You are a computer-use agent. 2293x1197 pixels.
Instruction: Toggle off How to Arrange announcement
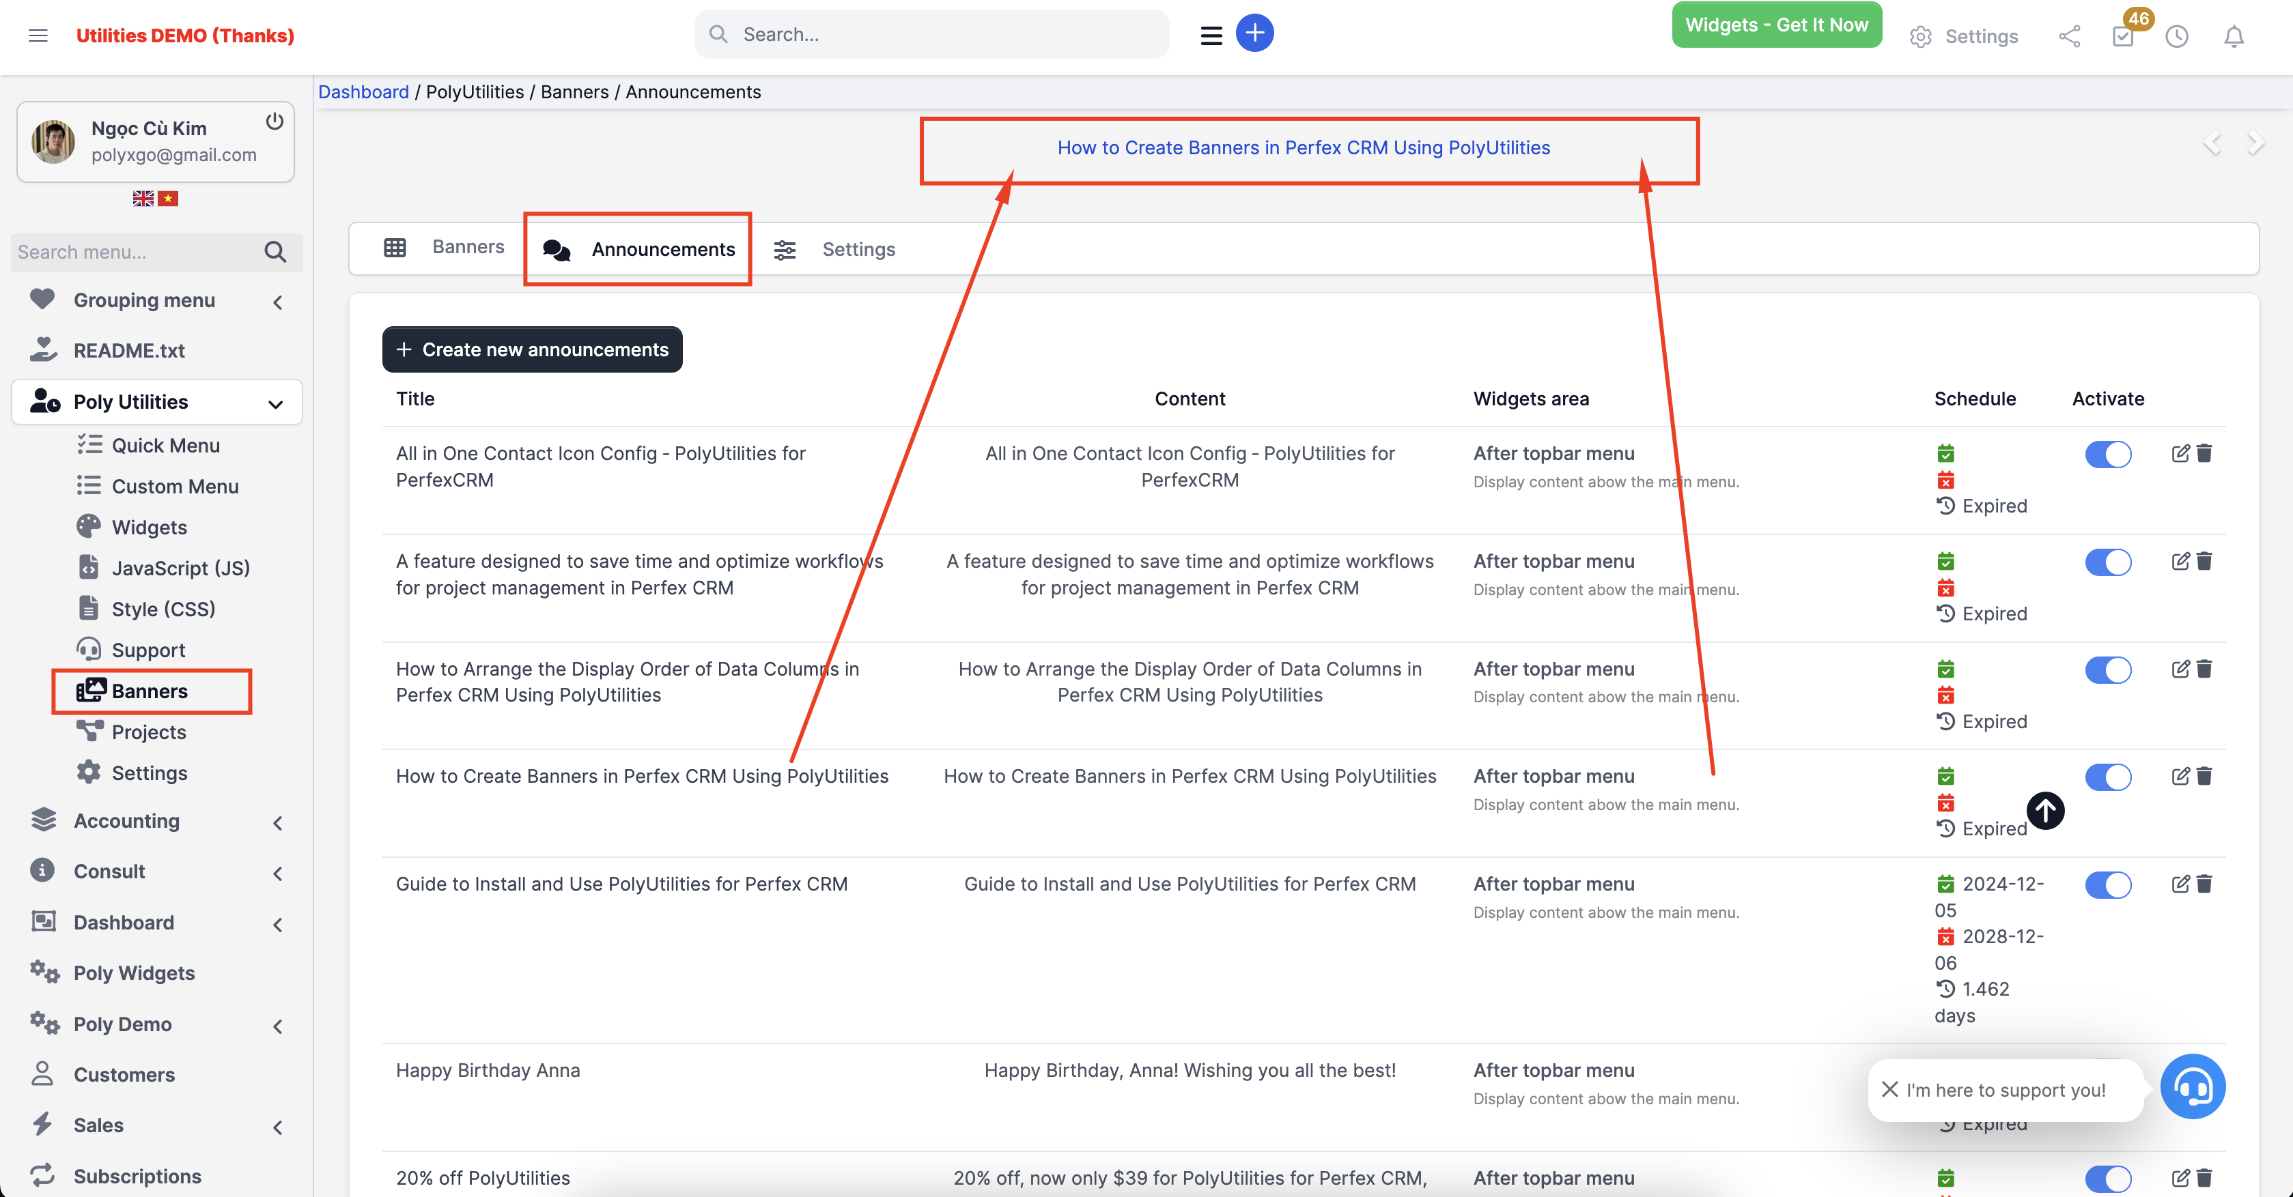(2107, 669)
